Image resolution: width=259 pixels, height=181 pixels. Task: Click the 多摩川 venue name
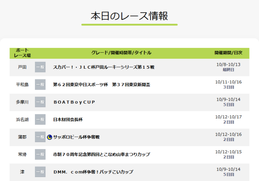[x=22, y=102]
